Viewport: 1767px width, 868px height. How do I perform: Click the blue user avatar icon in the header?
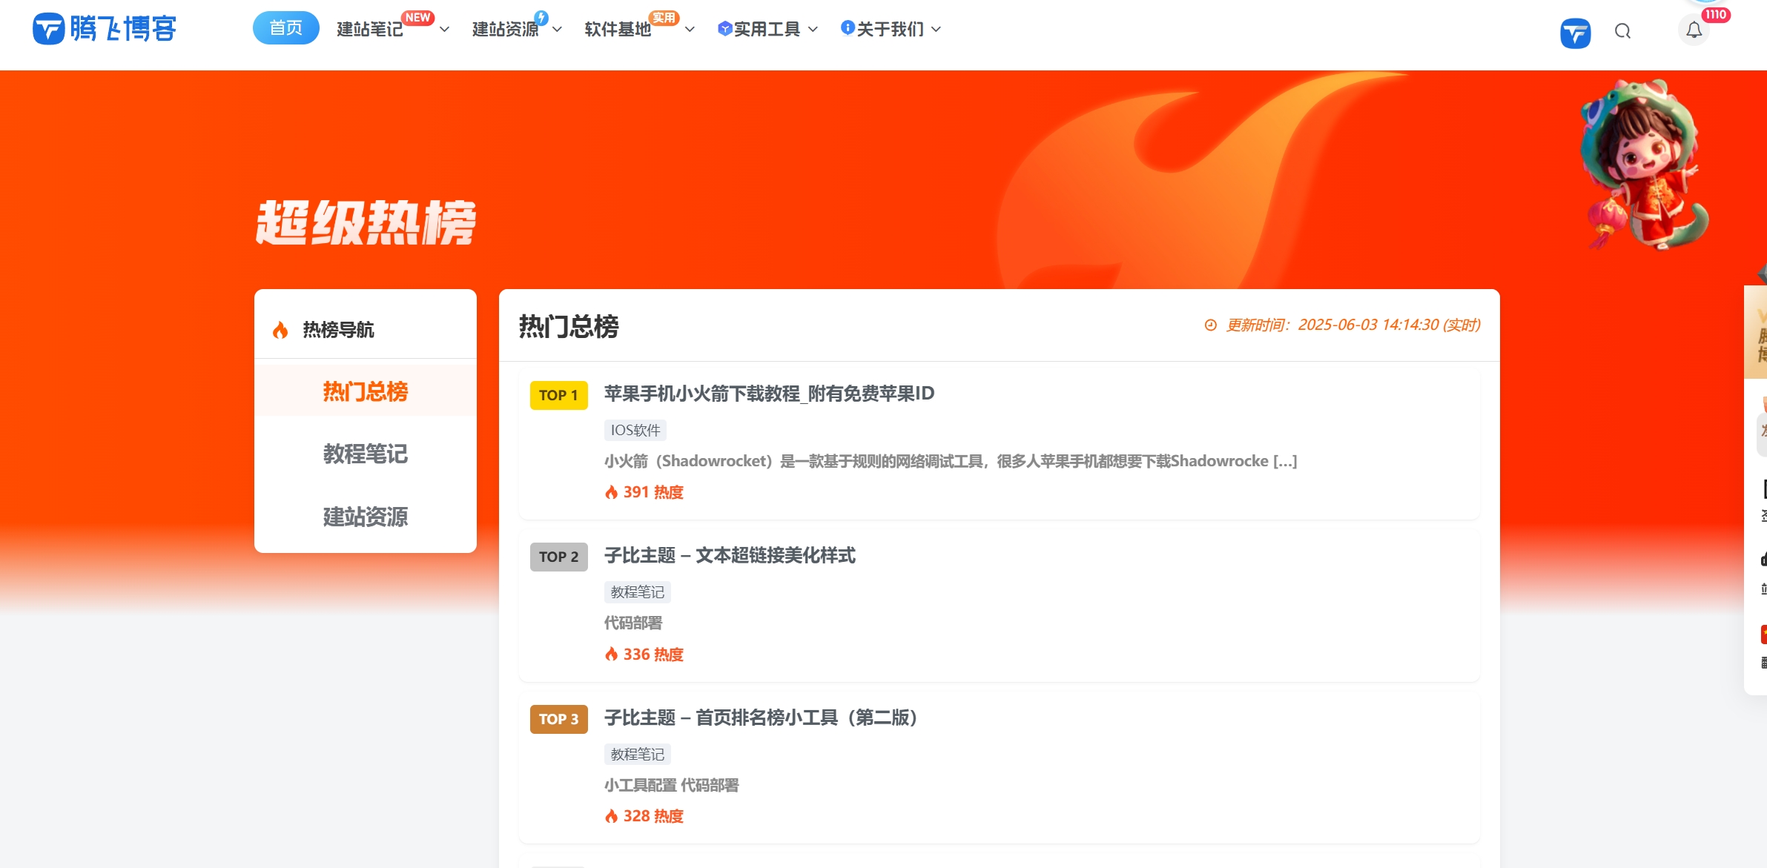(1575, 33)
